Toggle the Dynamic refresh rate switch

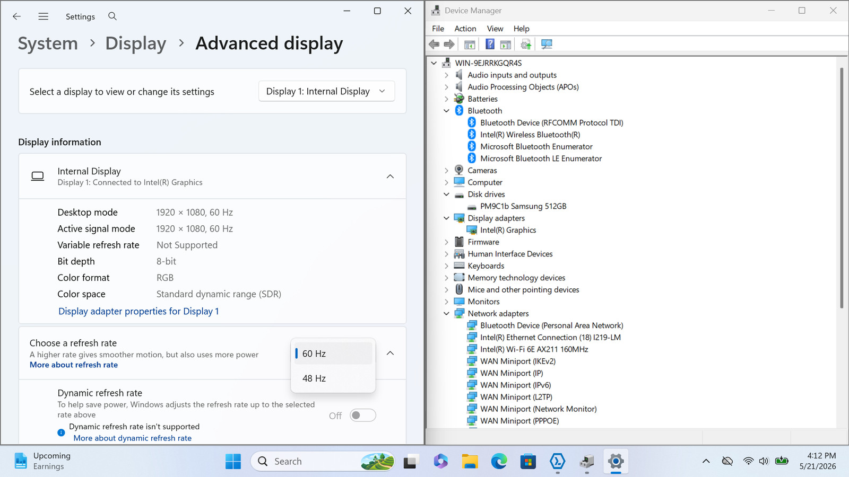[363, 416]
